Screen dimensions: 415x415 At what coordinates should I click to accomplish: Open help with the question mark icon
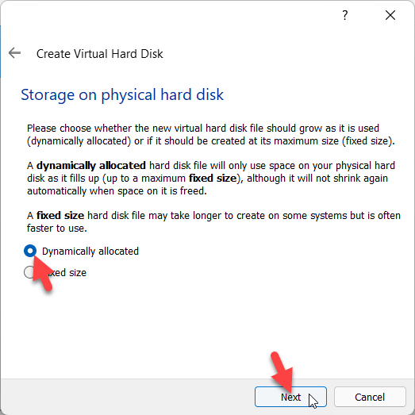tap(344, 15)
